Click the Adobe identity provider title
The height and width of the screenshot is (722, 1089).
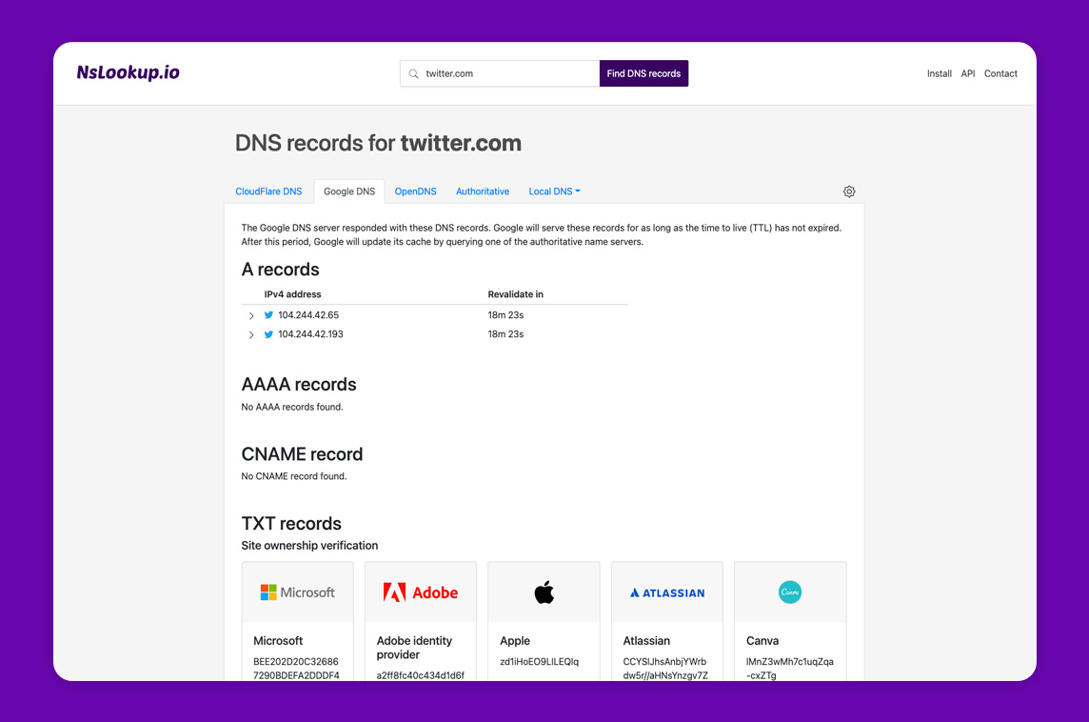414,648
